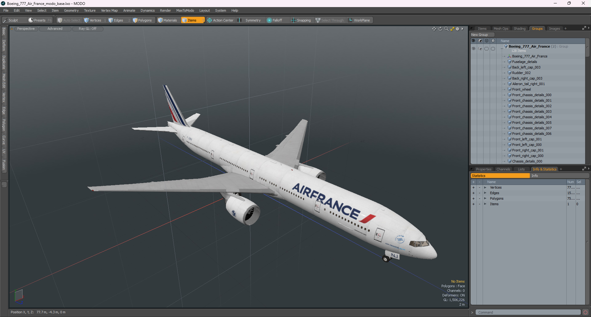Open the Basic vertical sidebar tab

[4, 32]
